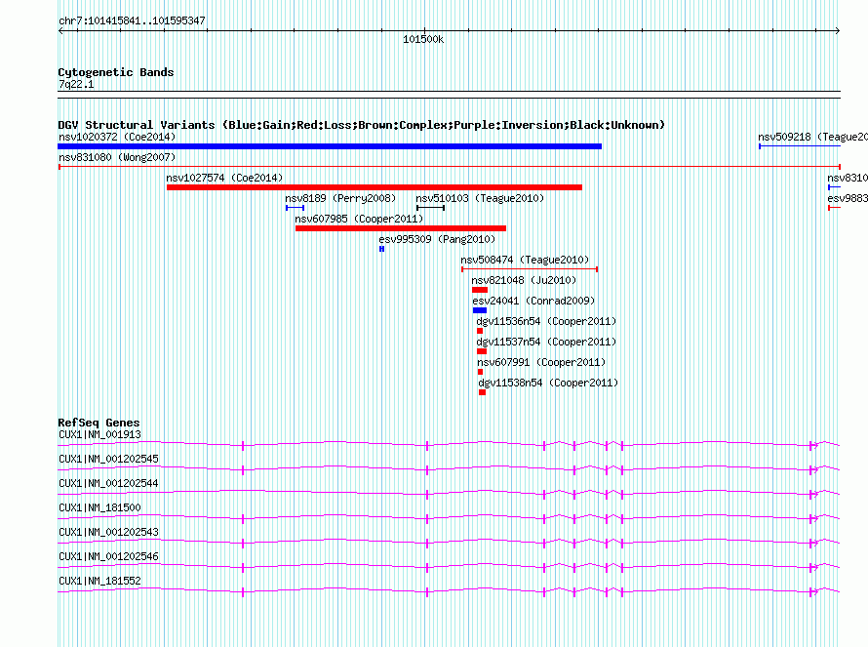Click the red nsv607991 loss marker
This screenshot has height=647, width=868.
(481, 372)
